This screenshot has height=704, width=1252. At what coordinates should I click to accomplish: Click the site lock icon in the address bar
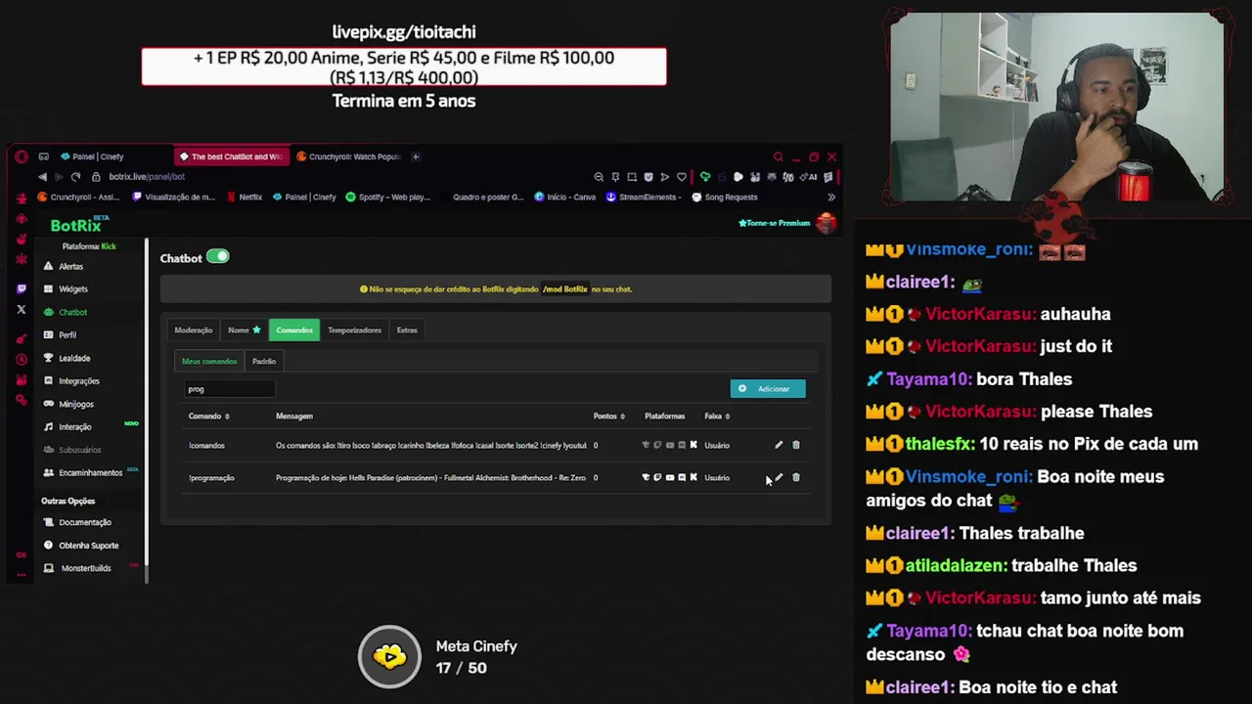(x=96, y=177)
